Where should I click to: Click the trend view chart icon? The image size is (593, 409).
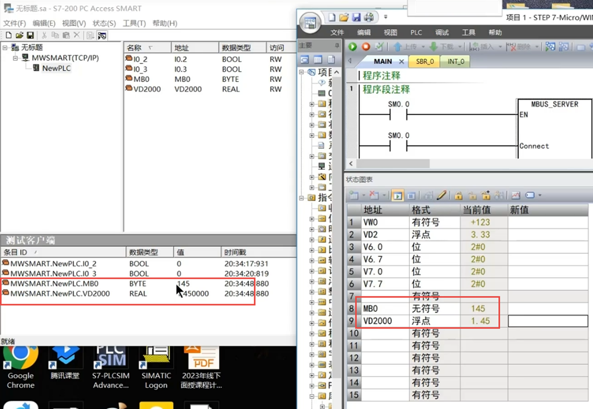(x=515, y=195)
